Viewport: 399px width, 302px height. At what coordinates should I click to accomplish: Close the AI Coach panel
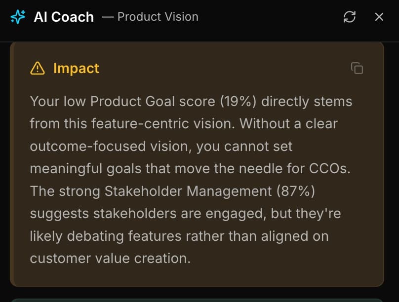pos(379,17)
